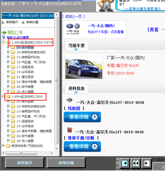
Task: Click 查看详细 button under 维修手册/诊断
Action: pyautogui.click(x=82, y=146)
